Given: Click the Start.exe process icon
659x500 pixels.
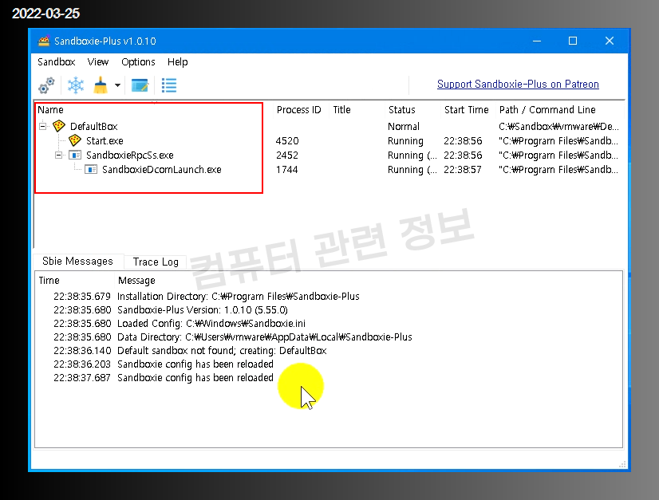Looking at the screenshot, I should point(75,140).
